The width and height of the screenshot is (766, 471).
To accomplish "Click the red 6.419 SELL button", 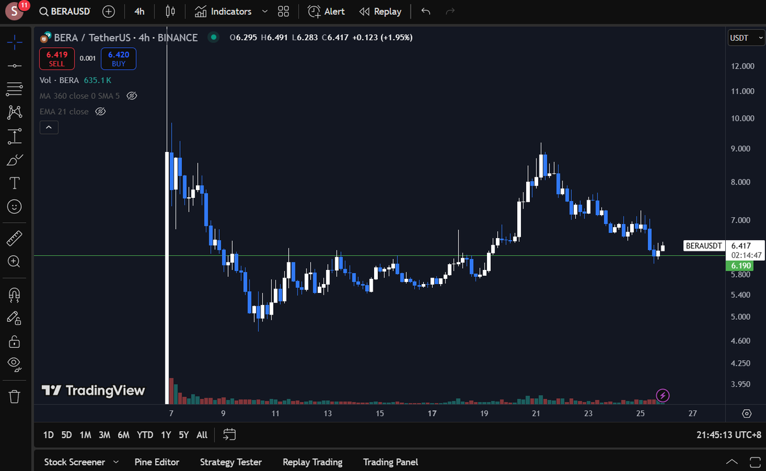I will coord(57,59).
